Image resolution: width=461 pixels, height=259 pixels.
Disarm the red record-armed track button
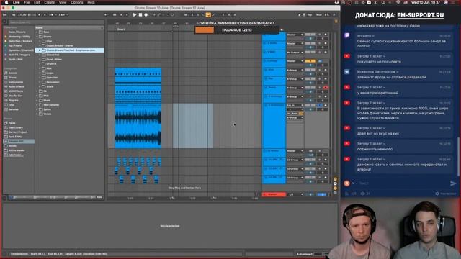pos(326,88)
